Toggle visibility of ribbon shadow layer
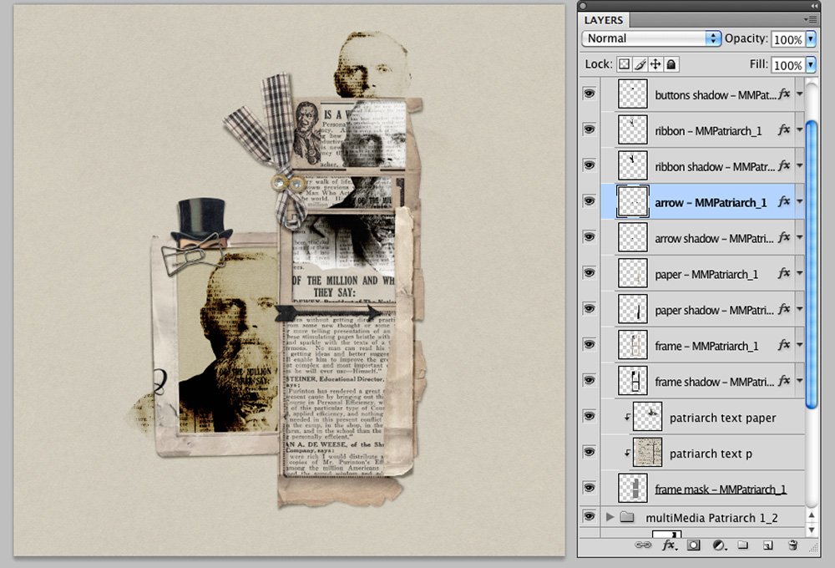Screen dimensions: 835x568 pos(589,165)
